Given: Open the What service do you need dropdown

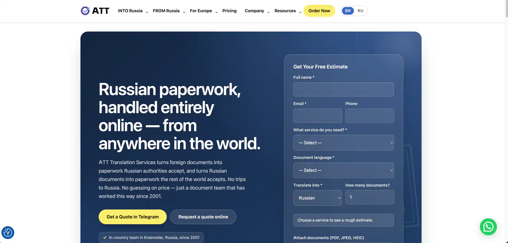Looking at the screenshot, I should [x=344, y=143].
